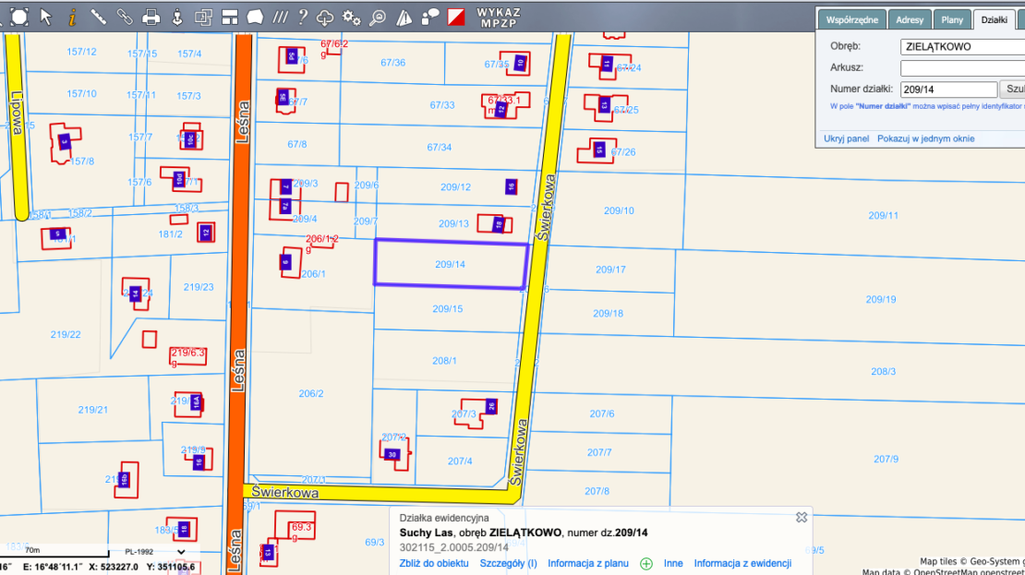This screenshot has width=1025, height=575.
Task: Click the cloud download icon
Action: point(325,17)
